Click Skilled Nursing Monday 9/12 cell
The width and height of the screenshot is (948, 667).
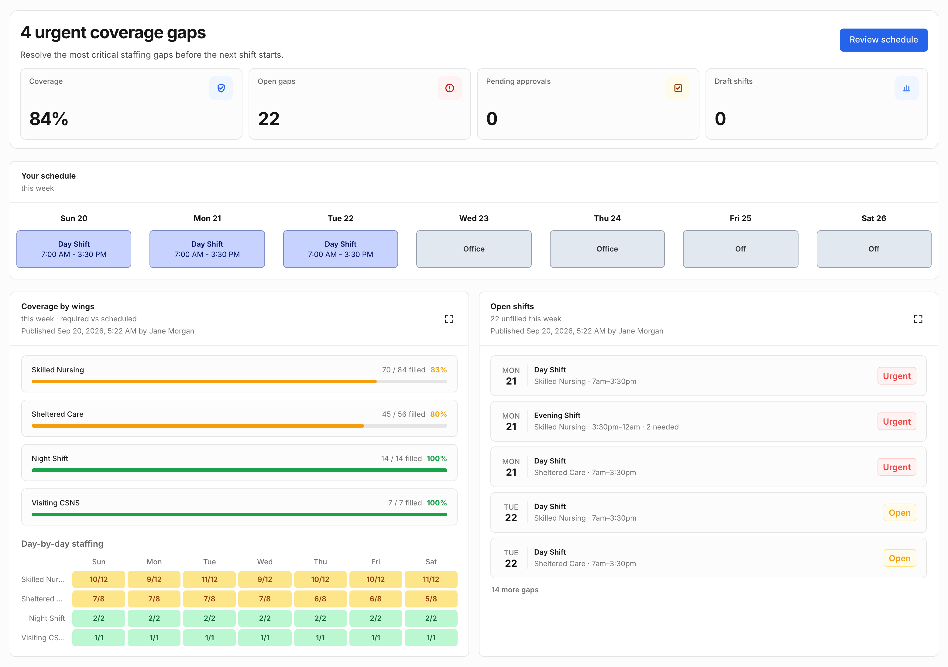(154, 580)
